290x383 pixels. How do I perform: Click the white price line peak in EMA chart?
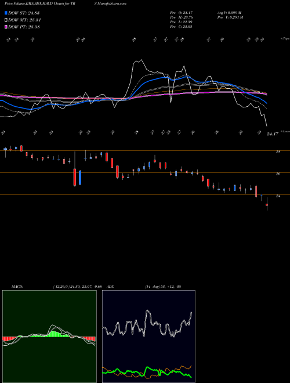[x=140, y=60]
